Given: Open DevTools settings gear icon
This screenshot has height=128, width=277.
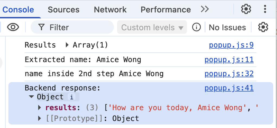Looking at the screenshot, I should (246, 9).
